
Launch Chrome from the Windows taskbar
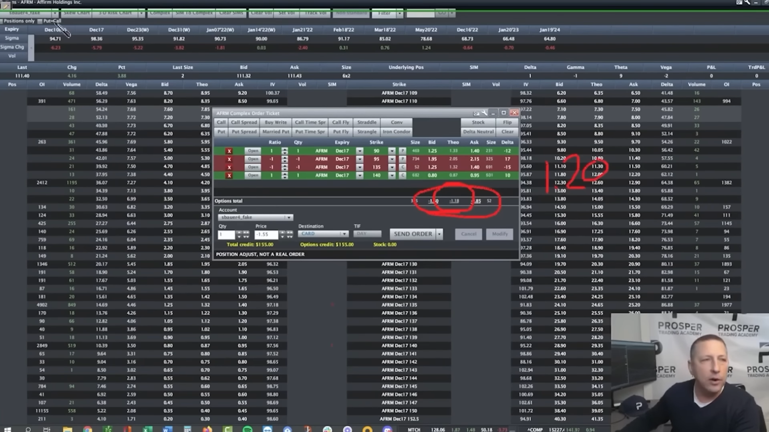pyautogui.click(x=87, y=429)
